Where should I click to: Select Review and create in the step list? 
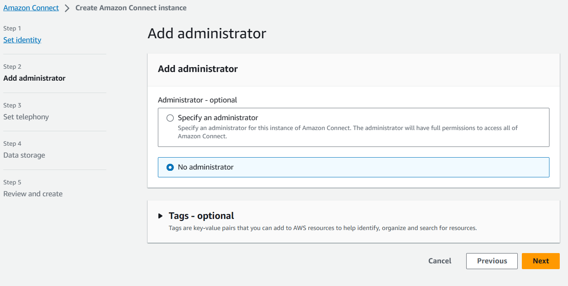pos(33,194)
